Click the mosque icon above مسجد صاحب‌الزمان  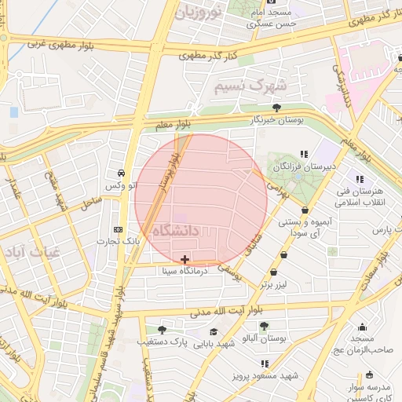[362, 327]
